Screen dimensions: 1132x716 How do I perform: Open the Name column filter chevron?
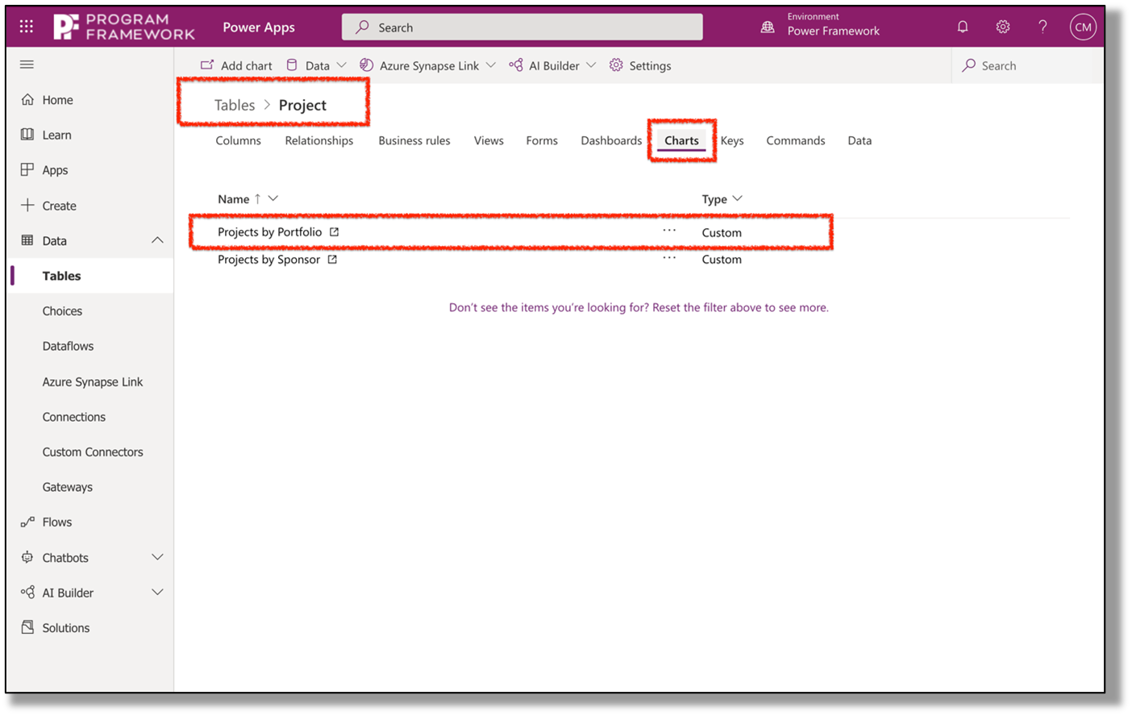273,198
